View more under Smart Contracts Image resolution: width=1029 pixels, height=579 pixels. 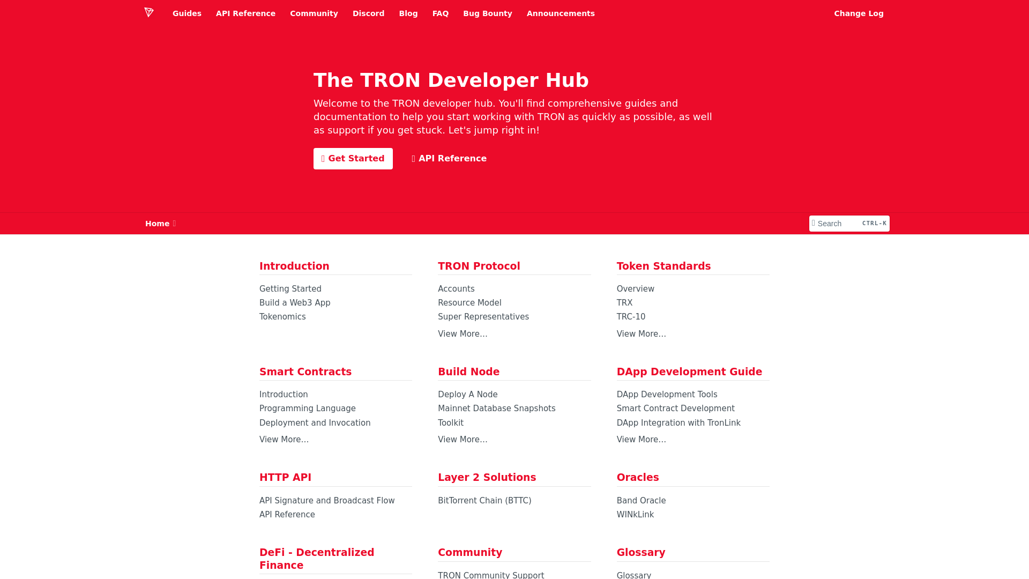pos(284,440)
